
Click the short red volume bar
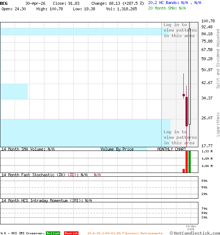coord(184,171)
